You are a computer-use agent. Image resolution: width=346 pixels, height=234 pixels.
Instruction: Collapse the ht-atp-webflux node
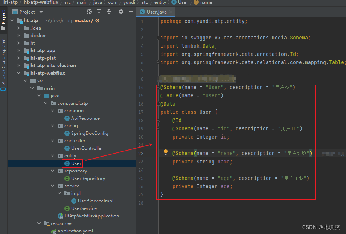click(18, 73)
